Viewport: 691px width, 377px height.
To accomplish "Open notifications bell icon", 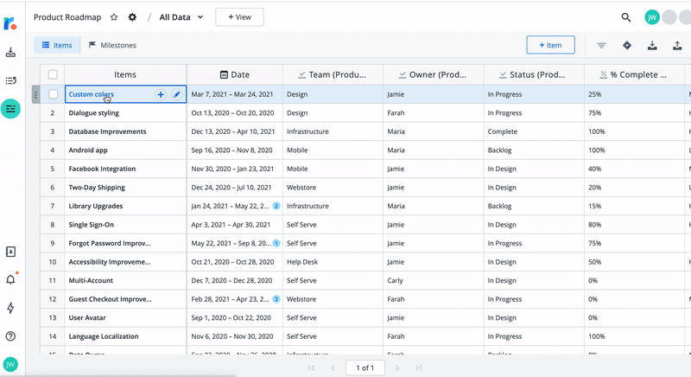I will pyautogui.click(x=10, y=279).
